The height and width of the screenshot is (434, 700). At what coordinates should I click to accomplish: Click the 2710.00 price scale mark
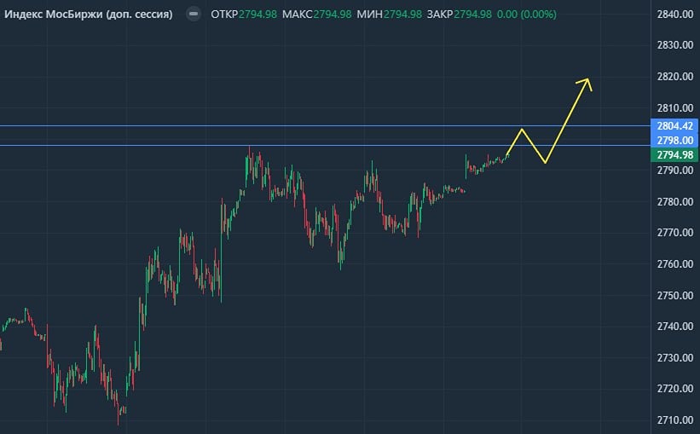click(675, 420)
